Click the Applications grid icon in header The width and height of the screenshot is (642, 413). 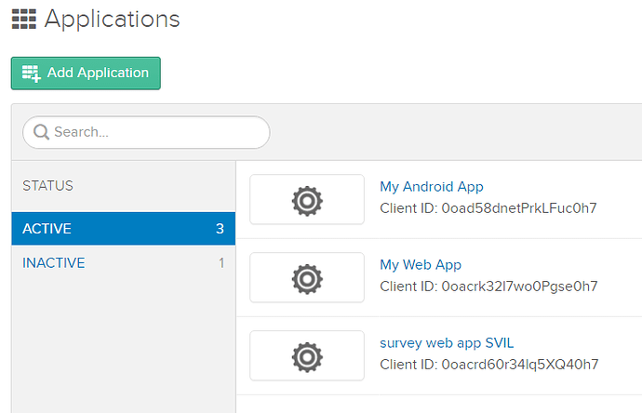23,19
